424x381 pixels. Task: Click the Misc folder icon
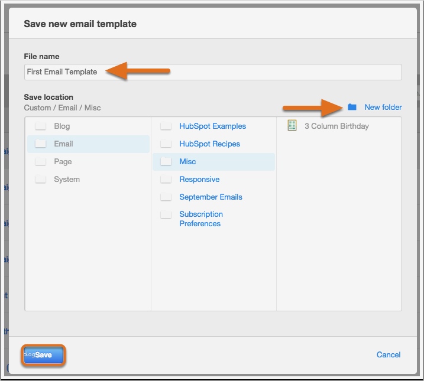click(166, 162)
